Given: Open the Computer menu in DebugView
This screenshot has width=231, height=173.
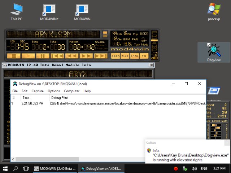Looking at the screenshot, I should coord(71,91).
